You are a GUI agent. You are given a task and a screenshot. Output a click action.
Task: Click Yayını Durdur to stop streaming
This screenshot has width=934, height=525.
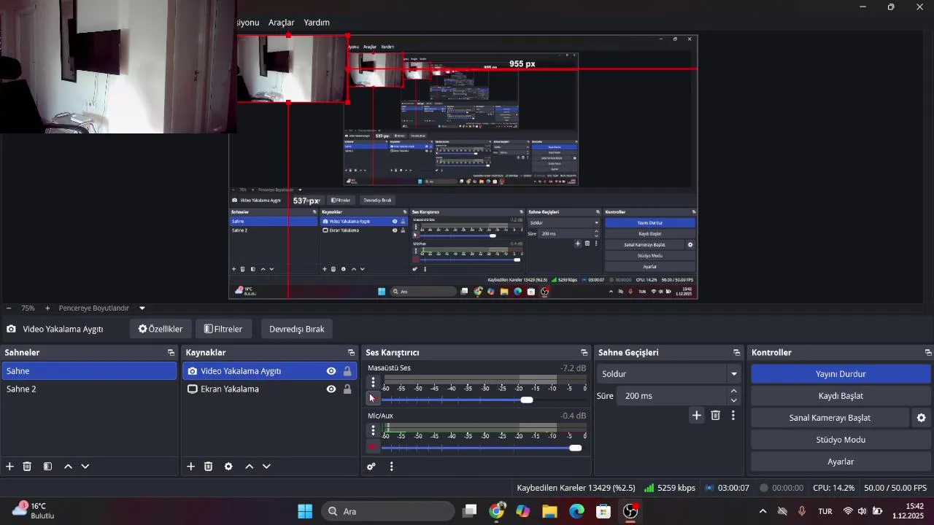[841, 374]
